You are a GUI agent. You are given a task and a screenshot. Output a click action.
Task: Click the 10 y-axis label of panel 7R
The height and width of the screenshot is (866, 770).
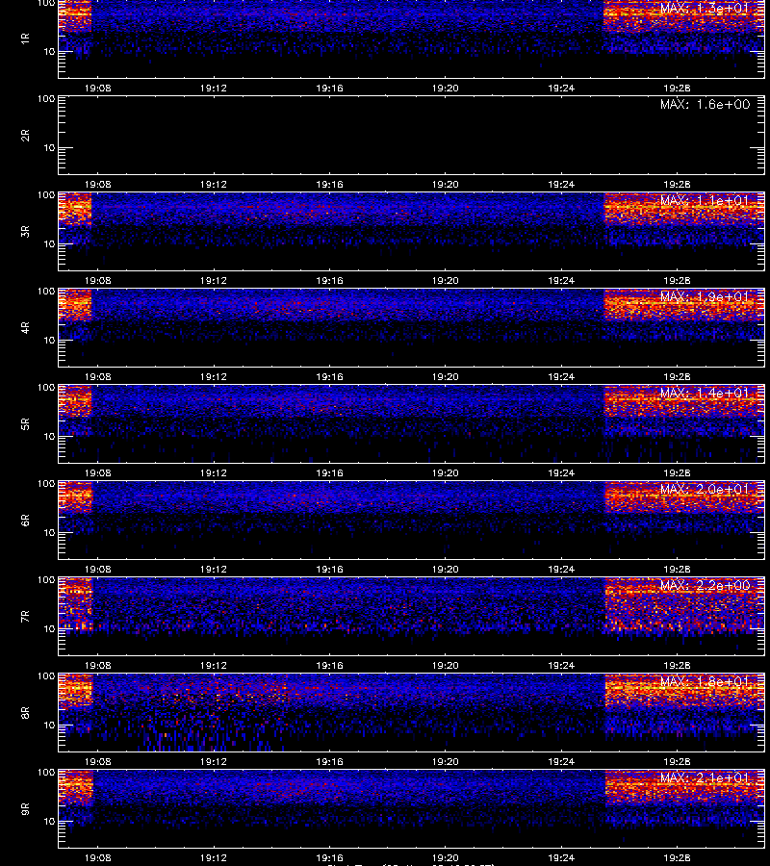tap(49, 629)
